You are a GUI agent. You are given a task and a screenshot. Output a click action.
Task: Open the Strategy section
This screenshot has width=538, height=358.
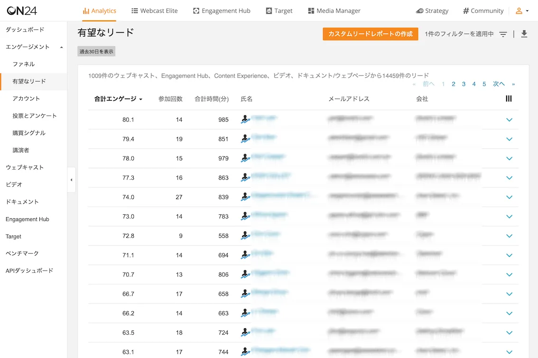pos(432,11)
